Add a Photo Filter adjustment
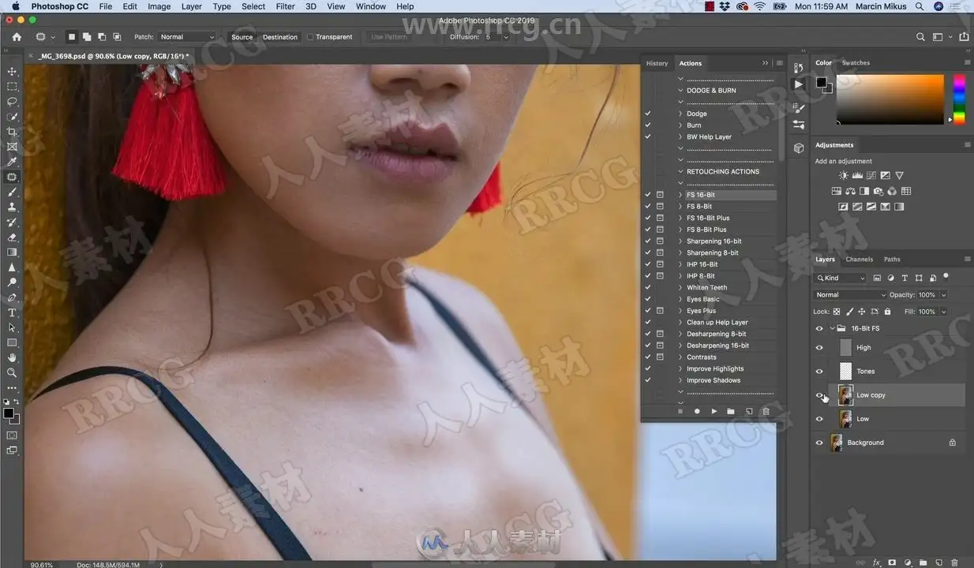The height and width of the screenshot is (568, 974). coord(878,191)
